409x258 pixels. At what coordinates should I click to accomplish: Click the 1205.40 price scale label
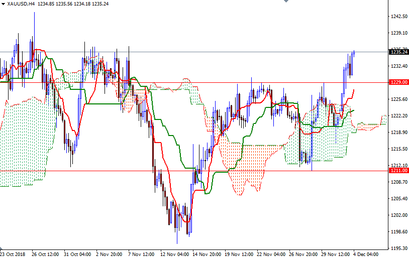[x=398, y=199]
